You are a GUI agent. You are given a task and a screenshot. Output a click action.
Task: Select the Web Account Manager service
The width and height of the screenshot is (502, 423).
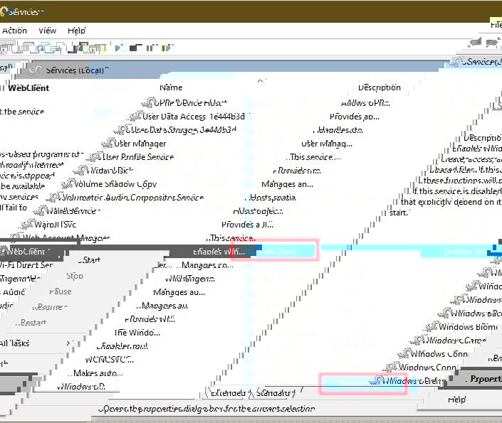[x=67, y=237]
